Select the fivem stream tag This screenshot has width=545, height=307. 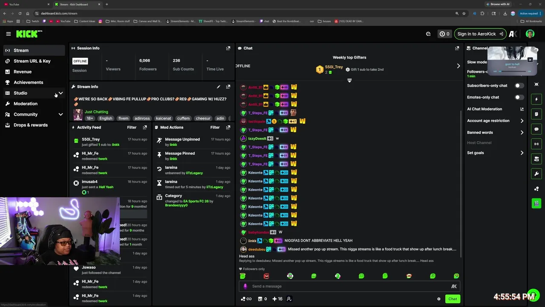(x=123, y=118)
